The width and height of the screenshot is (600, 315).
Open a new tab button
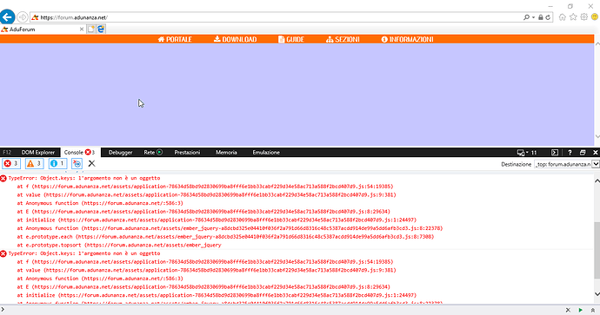pos(91,29)
